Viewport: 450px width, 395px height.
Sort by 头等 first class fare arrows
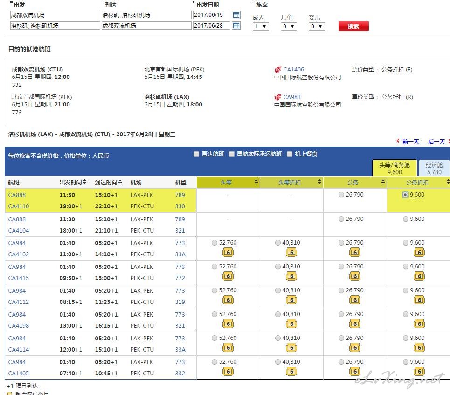point(256,182)
